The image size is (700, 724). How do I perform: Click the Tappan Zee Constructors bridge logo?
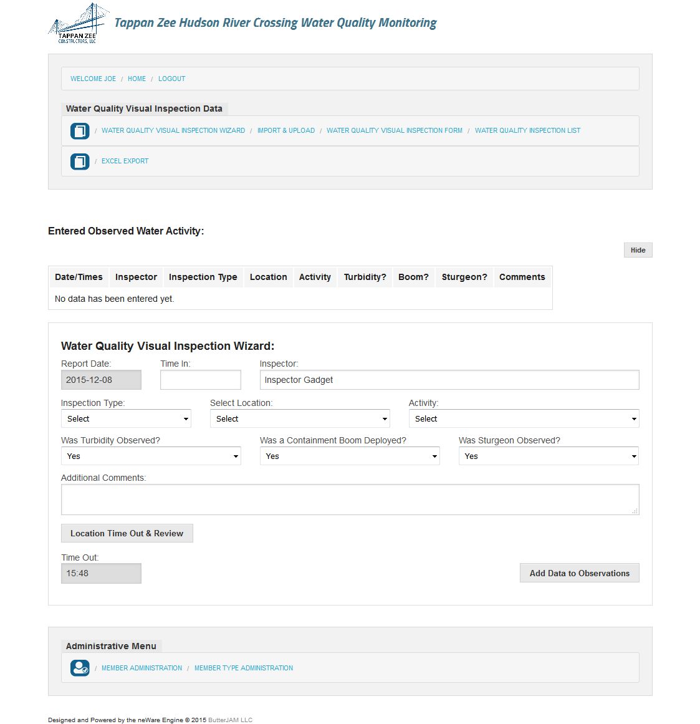77,24
